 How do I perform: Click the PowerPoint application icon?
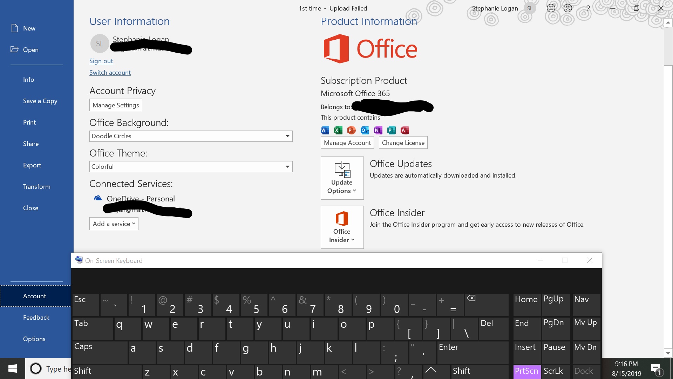click(x=351, y=130)
